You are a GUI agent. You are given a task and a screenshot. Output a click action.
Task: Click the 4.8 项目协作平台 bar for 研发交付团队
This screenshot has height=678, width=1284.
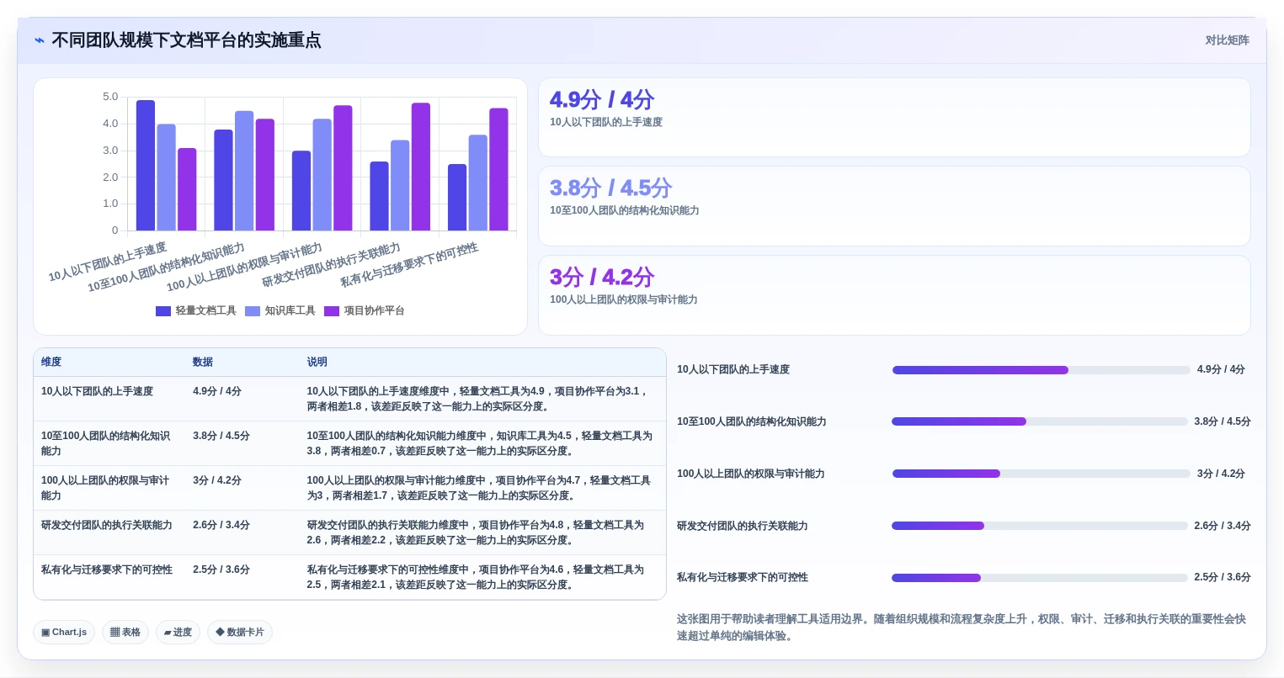point(421,167)
